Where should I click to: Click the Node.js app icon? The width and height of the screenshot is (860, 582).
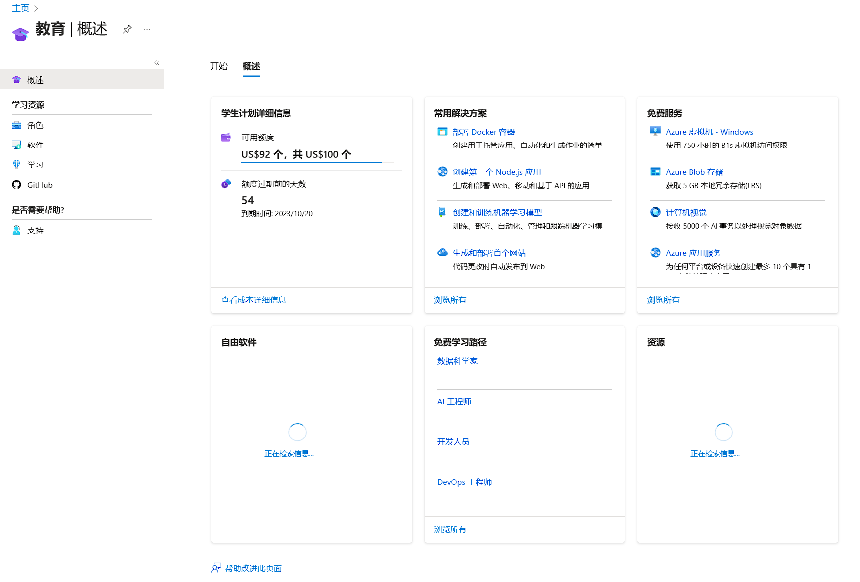point(442,172)
